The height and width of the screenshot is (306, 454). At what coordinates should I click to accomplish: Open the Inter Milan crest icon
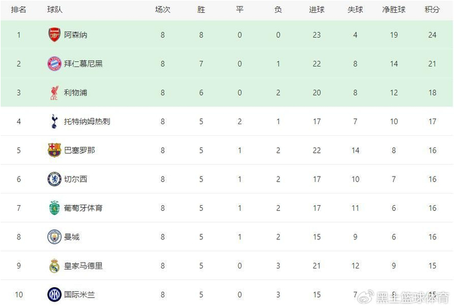click(54, 294)
